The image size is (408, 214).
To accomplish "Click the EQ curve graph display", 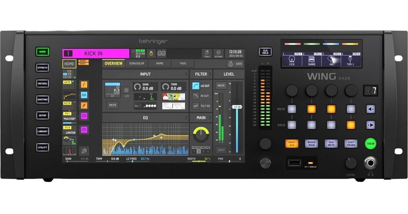I will click(145, 139).
